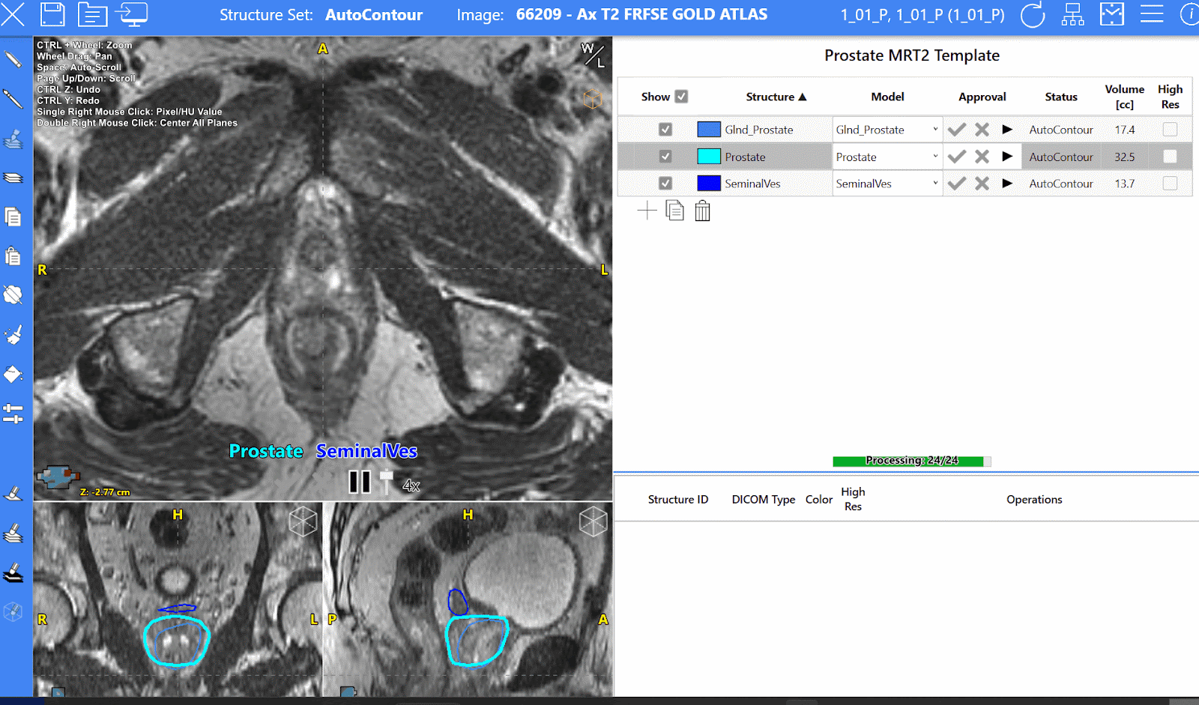Screen dimensions: 1199x705
Task: Run the Prostate model with play arrow
Action: coord(1007,157)
